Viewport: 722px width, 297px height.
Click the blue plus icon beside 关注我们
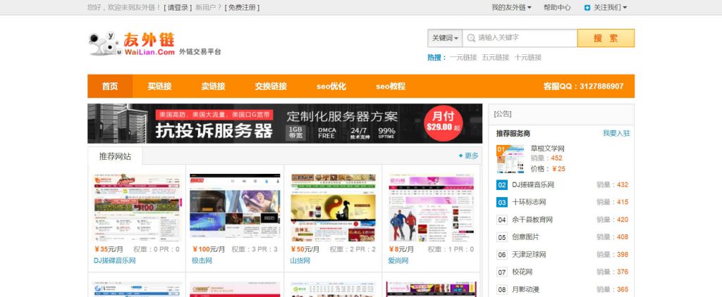(587, 8)
